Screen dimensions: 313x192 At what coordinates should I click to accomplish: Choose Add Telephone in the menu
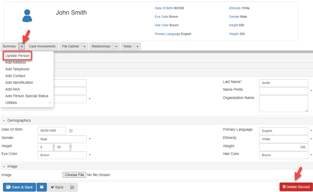click(x=17, y=69)
